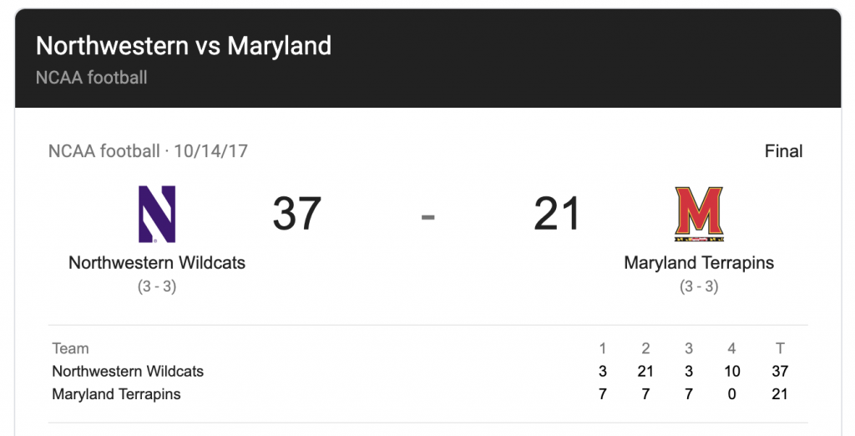Click Northwestern Wildcats row in the scoring table

click(427, 372)
